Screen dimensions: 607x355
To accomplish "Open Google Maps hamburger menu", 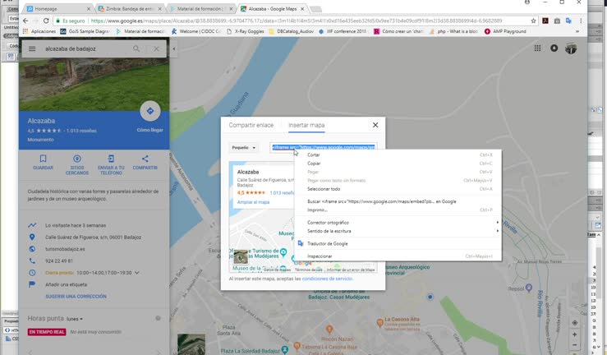I will 32,48.
